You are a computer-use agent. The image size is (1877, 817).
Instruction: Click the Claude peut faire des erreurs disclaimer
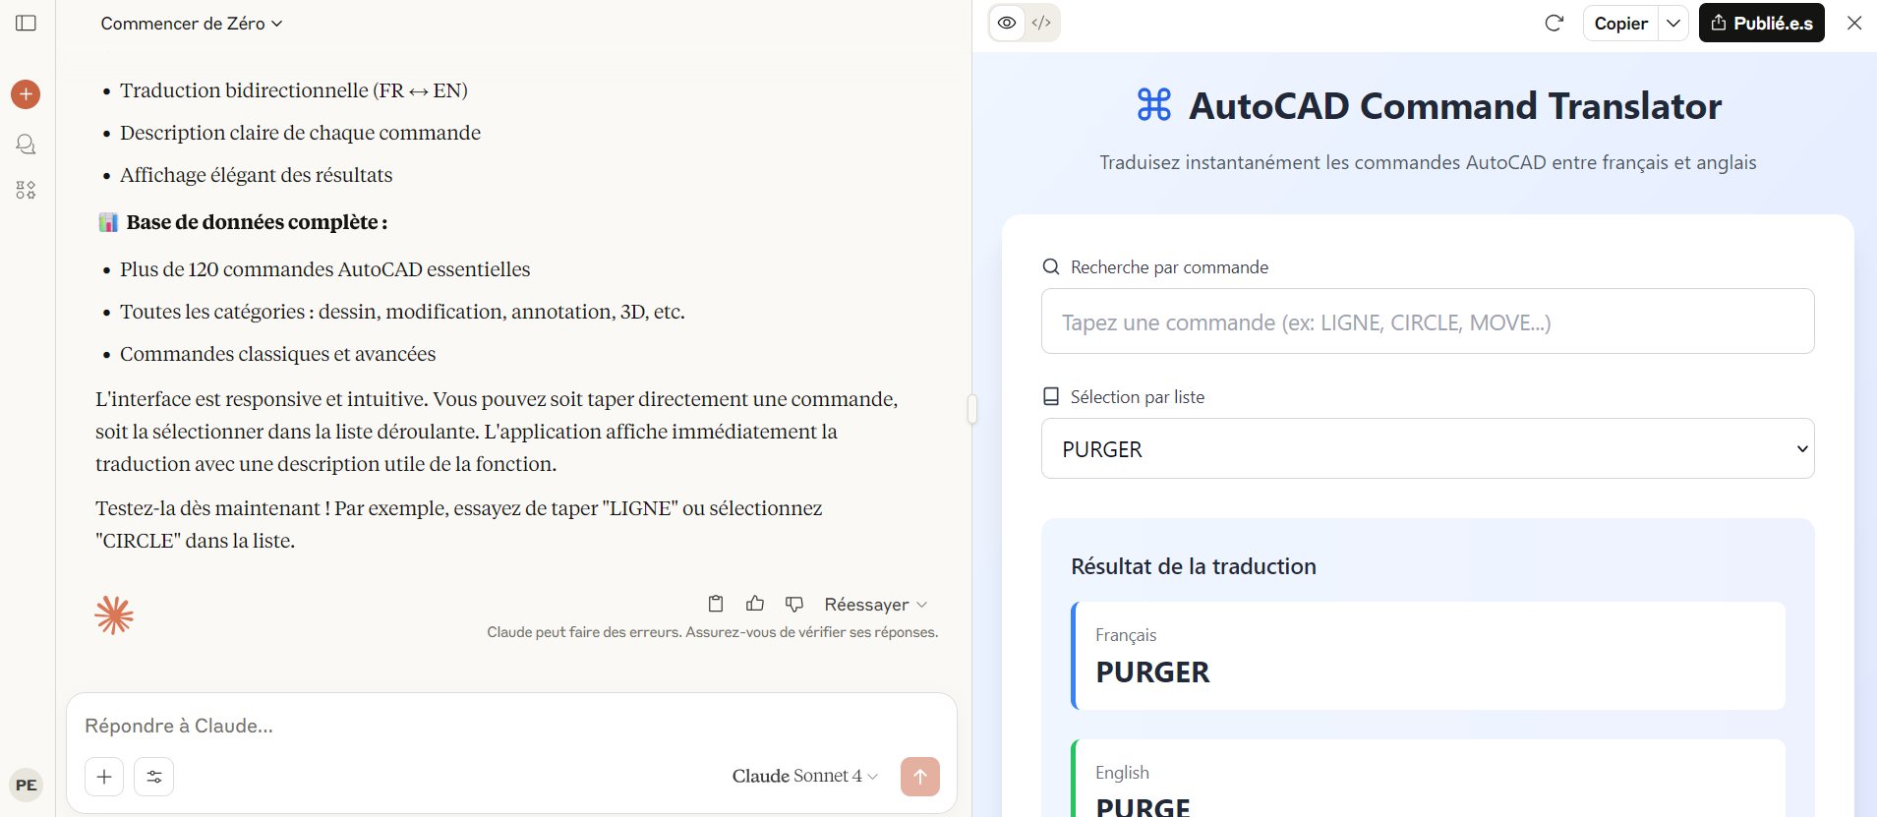tap(713, 632)
